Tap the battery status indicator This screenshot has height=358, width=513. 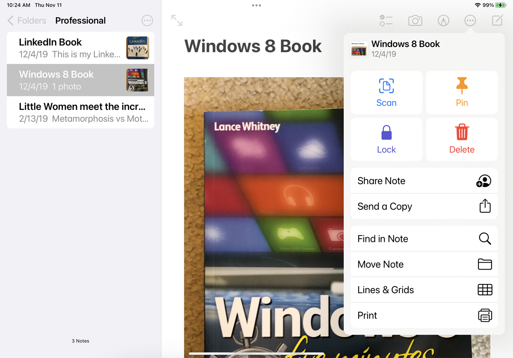(x=500, y=5)
